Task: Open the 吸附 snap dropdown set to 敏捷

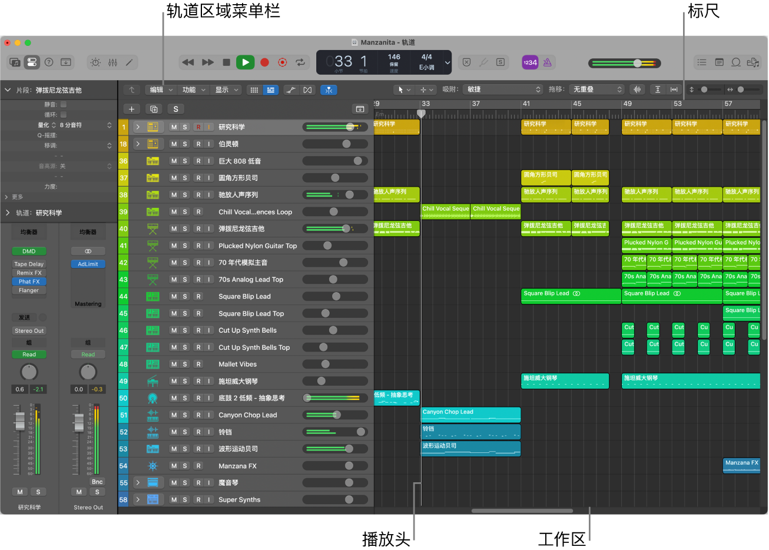Action: coord(502,90)
